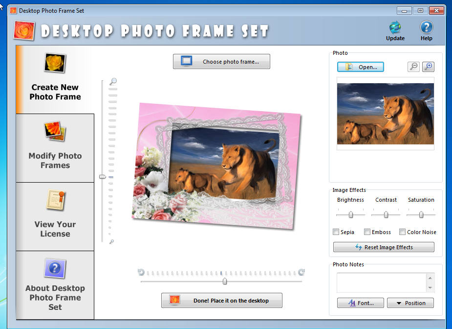Toggle the Color Noise checkbox
Image resolution: width=452 pixels, height=329 pixels.
(x=403, y=232)
